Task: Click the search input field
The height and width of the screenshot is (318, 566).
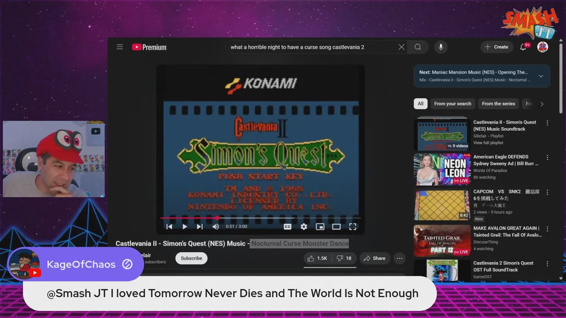Action: click(x=312, y=47)
